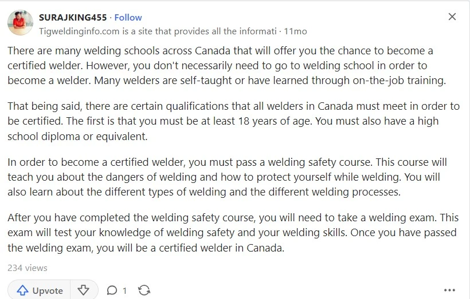This screenshot has height=299, width=470.
Task: Click the comment count number 1
Action: [x=124, y=290]
